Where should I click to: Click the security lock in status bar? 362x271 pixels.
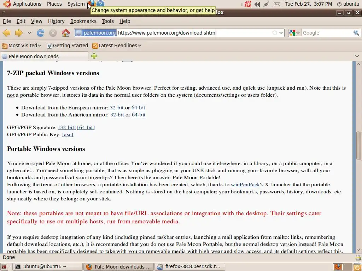point(358,257)
